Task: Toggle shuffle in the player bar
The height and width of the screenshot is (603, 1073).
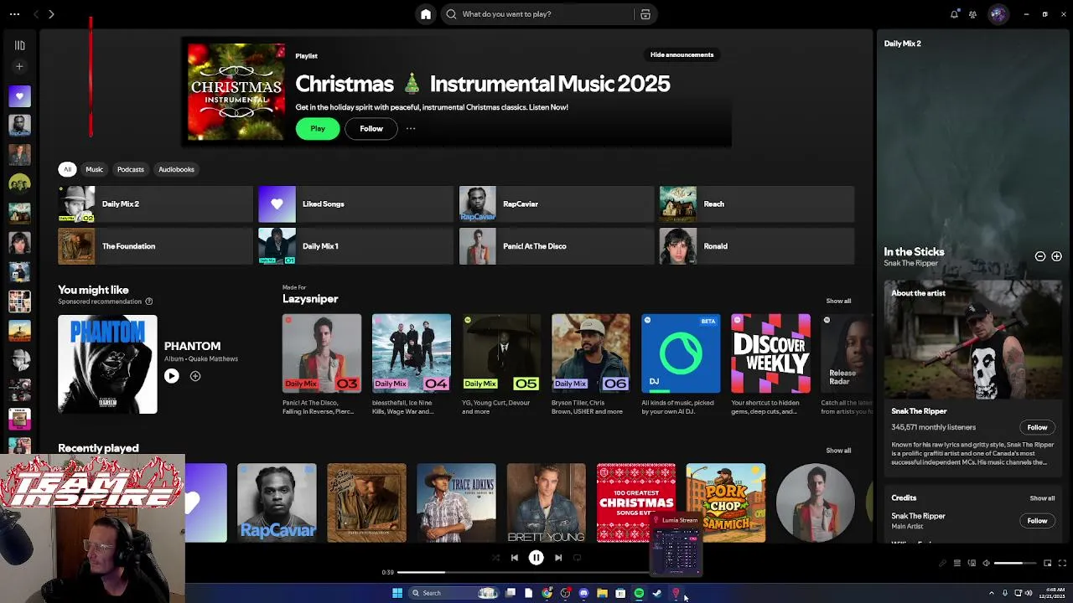Action: [x=495, y=558]
